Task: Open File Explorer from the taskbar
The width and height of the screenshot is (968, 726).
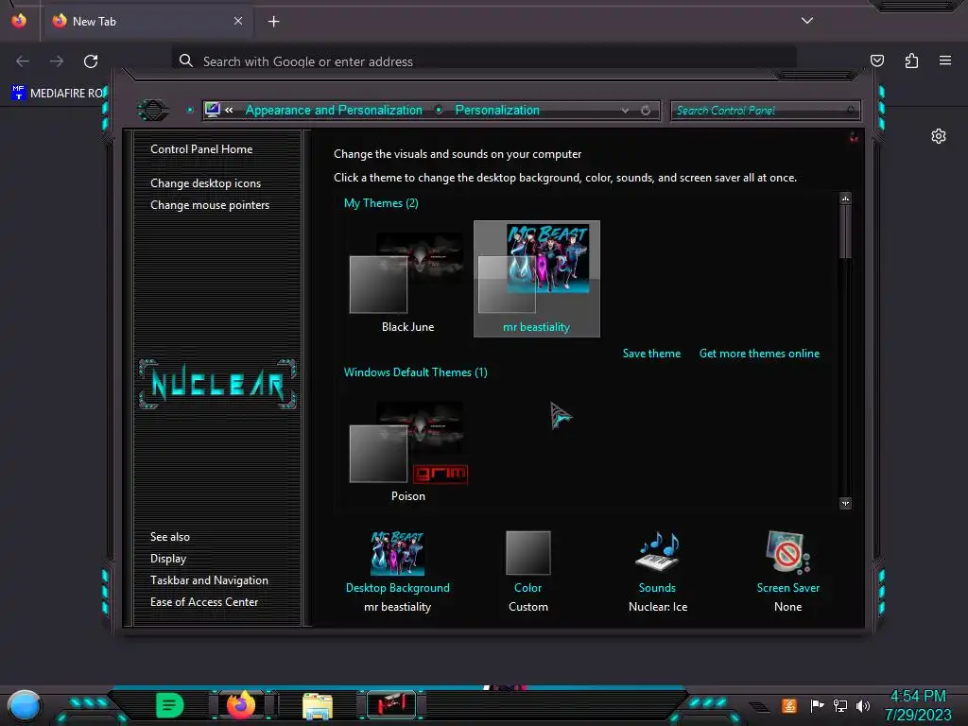Action: coord(318,705)
